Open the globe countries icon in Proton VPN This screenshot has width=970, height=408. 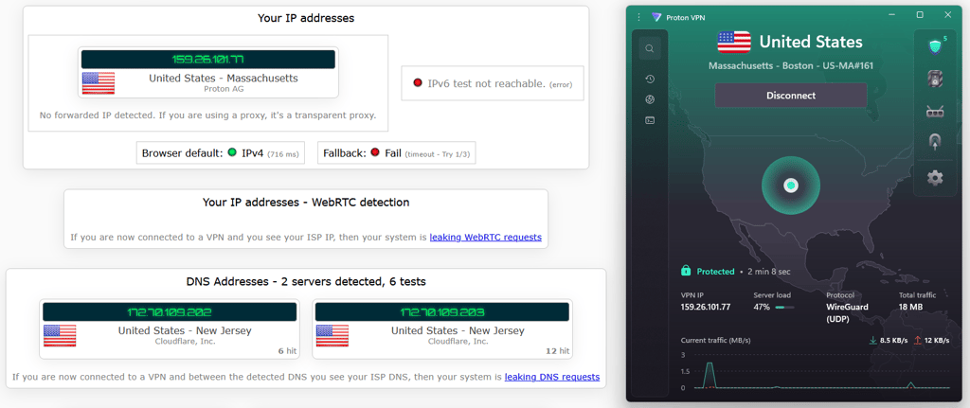(650, 99)
